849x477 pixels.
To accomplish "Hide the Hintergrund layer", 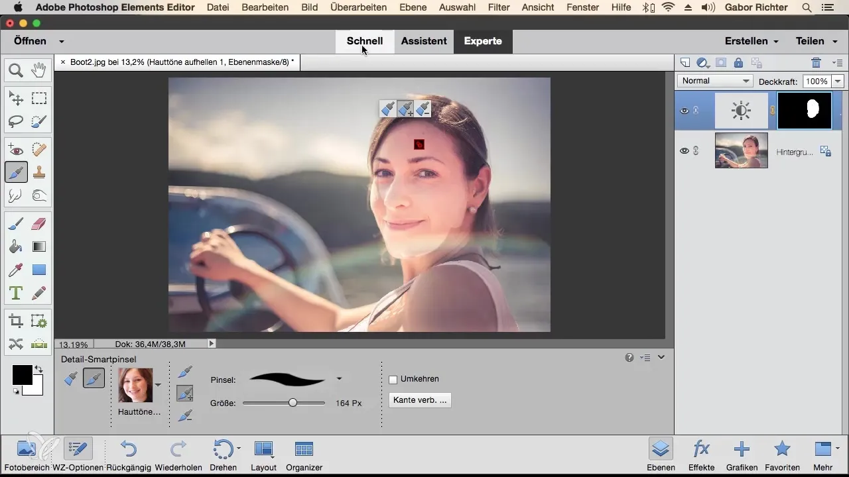I will (x=685, y=150).
